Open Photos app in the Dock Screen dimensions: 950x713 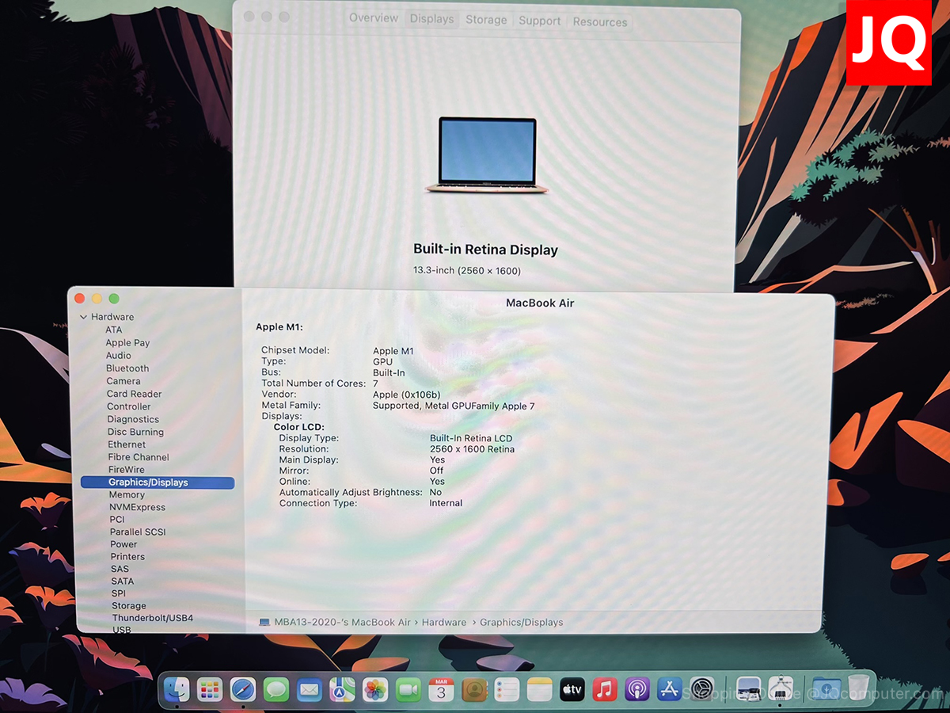[x=375, y=690]
